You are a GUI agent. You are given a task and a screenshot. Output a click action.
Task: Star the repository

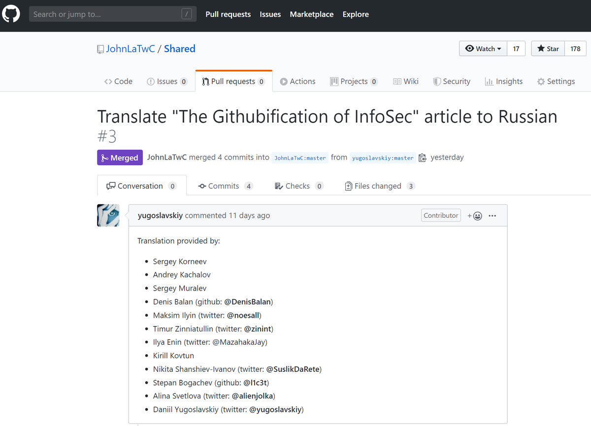click(x=548, y=48)
